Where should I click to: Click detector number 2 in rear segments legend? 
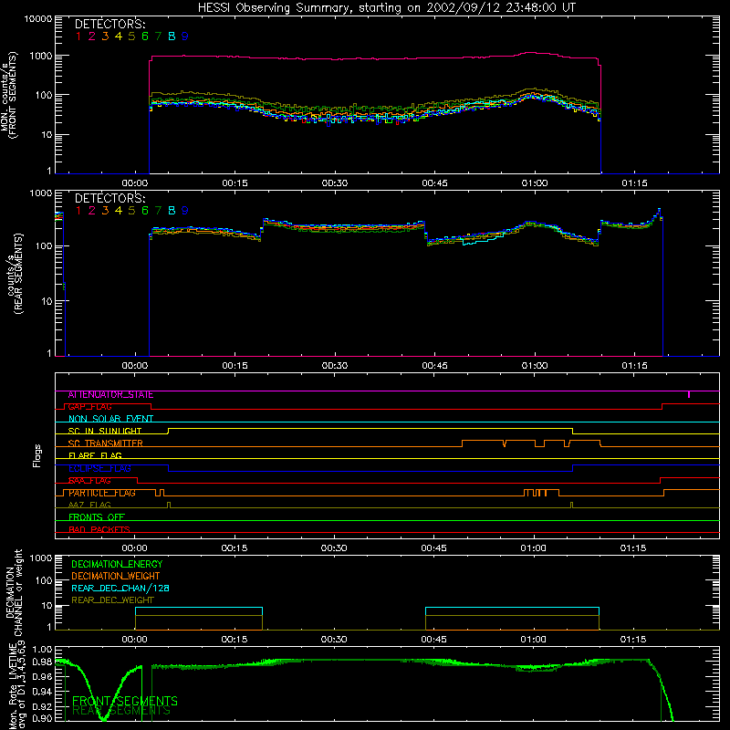(92, 211)
